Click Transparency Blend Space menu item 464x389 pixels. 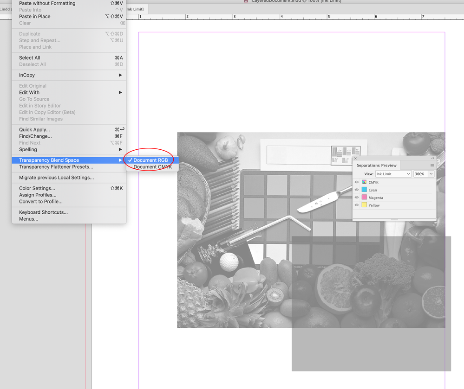coord(69,160)
